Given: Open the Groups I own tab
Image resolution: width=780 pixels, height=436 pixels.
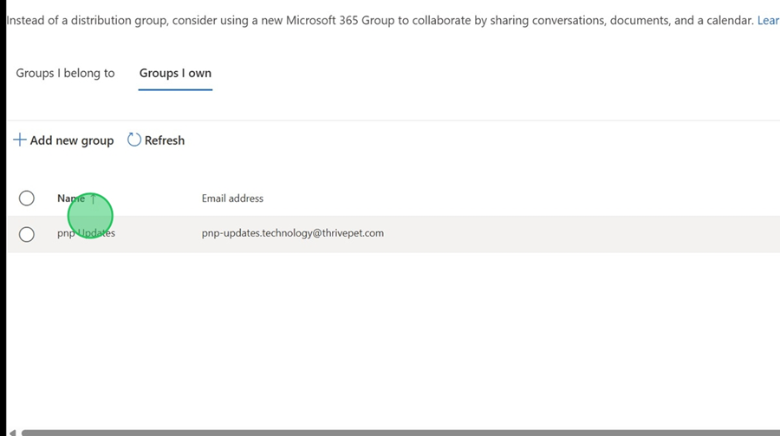Looking at the screenshot, I should click(175, 74).
